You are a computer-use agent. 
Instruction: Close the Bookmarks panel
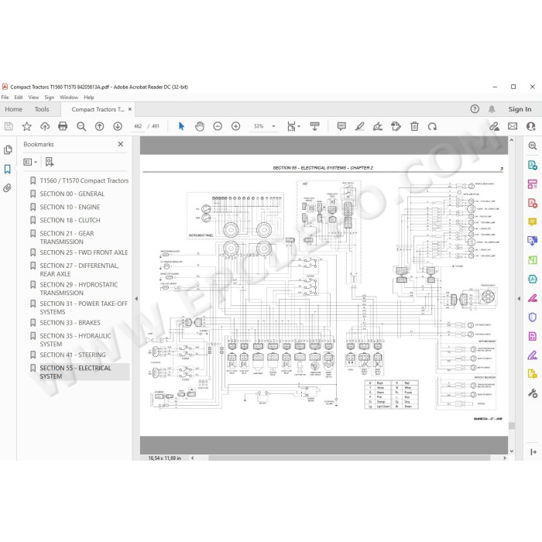click(121, 144)
